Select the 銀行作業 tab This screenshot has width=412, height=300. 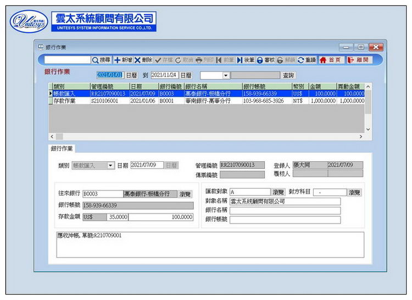tap(62, 148)
